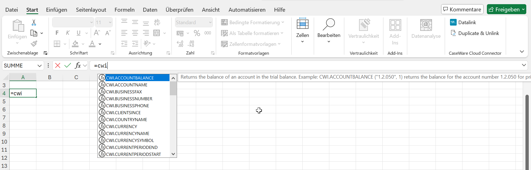The width and height of the screenshot is (531, 170).
Task: Click the Freigeben share button
Action: (x=507, y=9)
